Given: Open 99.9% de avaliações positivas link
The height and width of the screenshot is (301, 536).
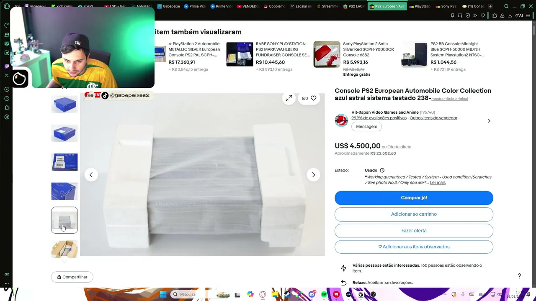Looking at the screenshot, I should coord(379,118).
